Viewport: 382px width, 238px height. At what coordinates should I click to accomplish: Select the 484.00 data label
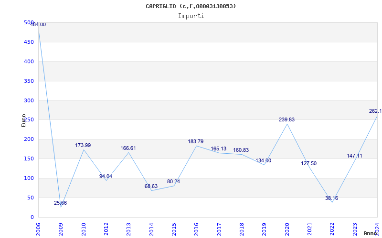point(38,25)
